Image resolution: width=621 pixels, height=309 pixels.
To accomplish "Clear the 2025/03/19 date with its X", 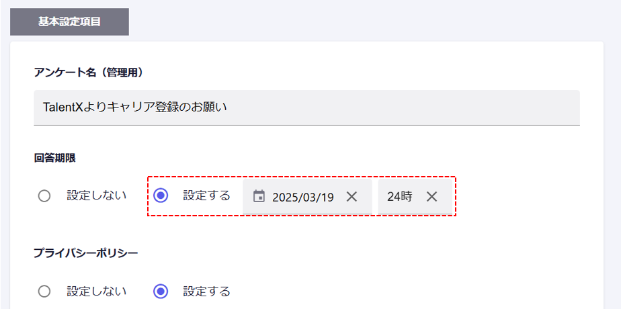I will pyautogui.click(x=351, y=197).
